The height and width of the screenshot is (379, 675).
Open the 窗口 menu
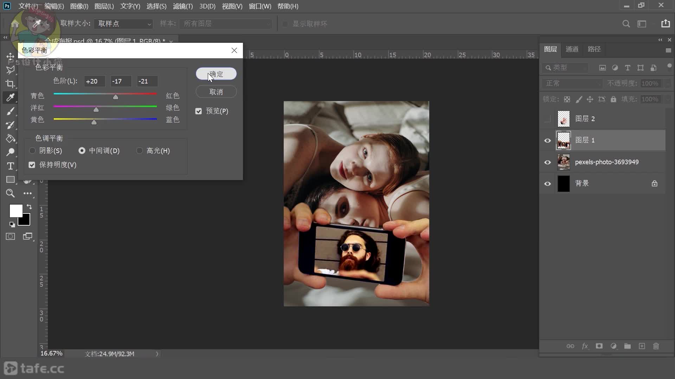tap(260, 6)
